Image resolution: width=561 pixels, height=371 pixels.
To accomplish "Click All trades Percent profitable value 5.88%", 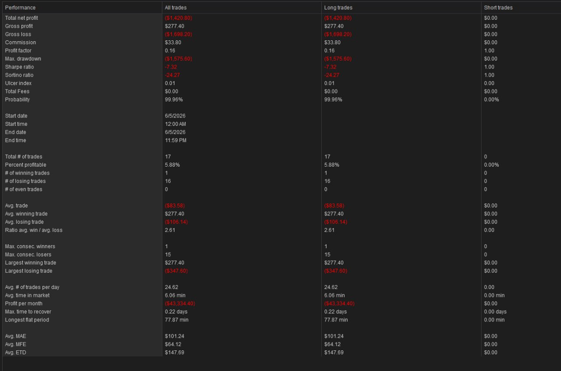I will click(172, 165).
